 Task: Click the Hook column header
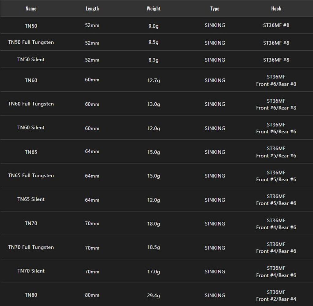point(276,9)
